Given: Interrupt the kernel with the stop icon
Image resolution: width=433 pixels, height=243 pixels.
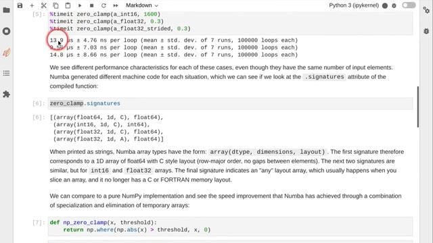Looking at the screenshot, I should [x=92, y=5].
